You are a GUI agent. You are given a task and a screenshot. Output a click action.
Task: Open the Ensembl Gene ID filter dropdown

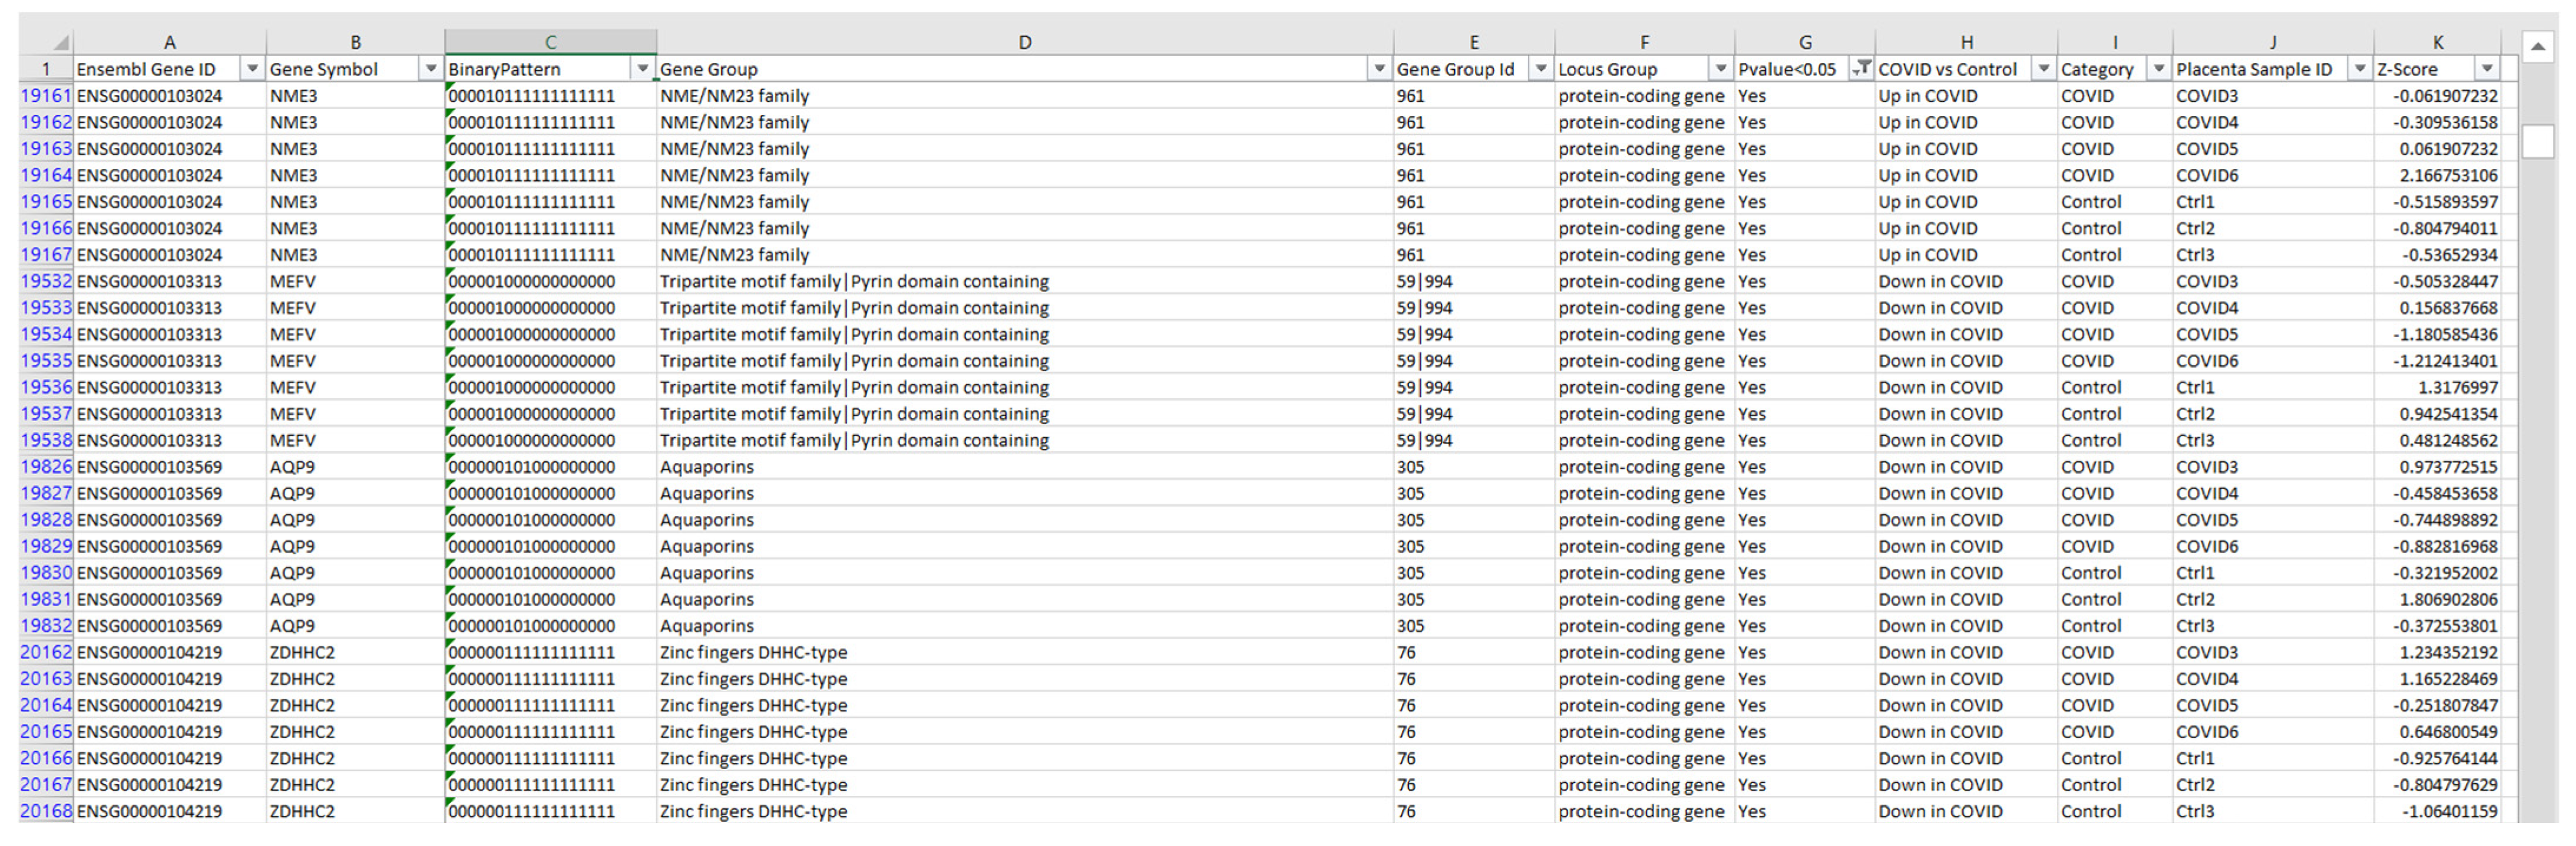click(253, 69)
